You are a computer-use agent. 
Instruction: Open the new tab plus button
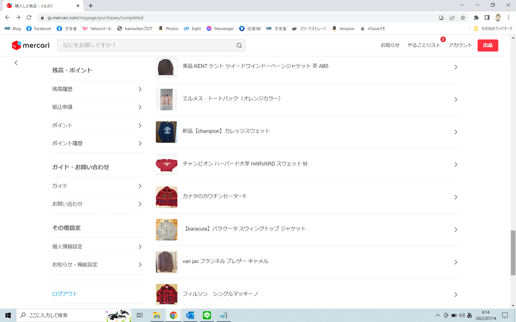pyautogui.click(x=91, y=6)
